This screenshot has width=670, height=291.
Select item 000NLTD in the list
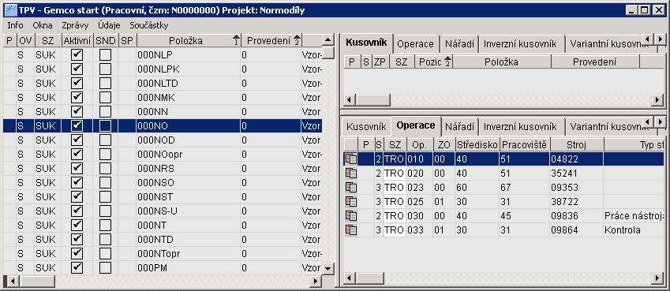pos(163,84)
